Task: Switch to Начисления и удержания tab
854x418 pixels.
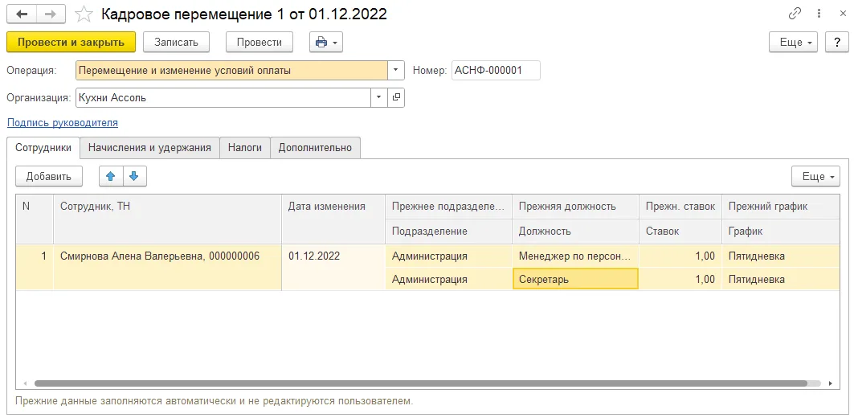Action: [x=149, y=148]
